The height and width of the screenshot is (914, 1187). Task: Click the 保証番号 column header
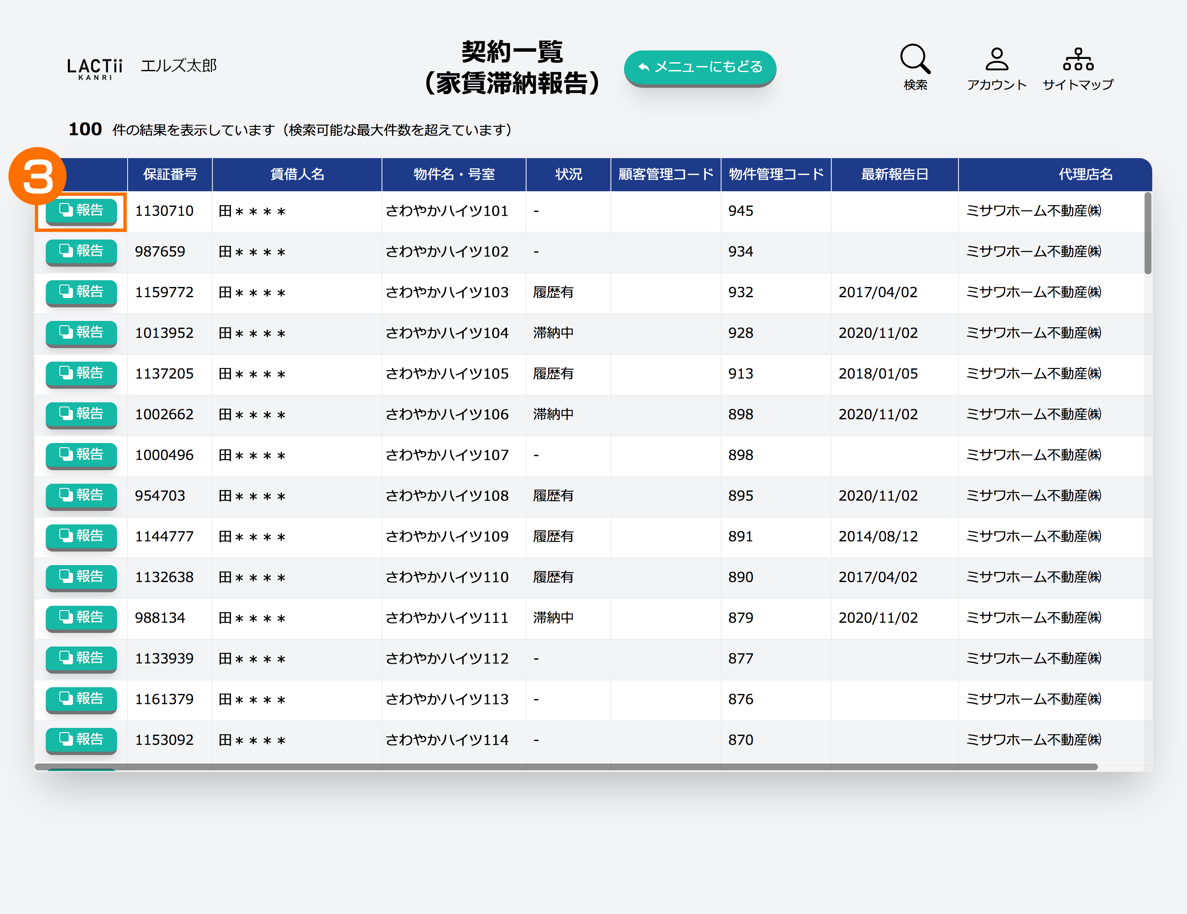pos(170,174)
